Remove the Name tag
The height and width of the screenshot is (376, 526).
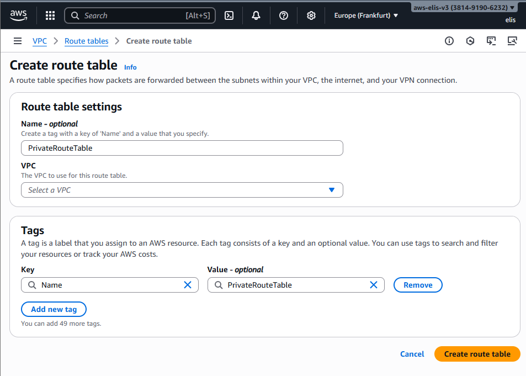point(418,285)
